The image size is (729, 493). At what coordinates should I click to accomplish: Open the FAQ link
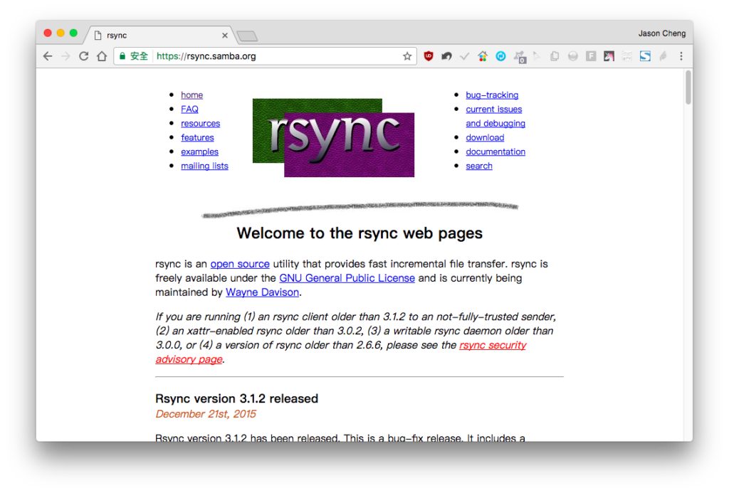click(189, 109)
